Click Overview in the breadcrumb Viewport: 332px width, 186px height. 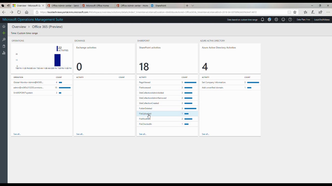[x=19, y=27]
